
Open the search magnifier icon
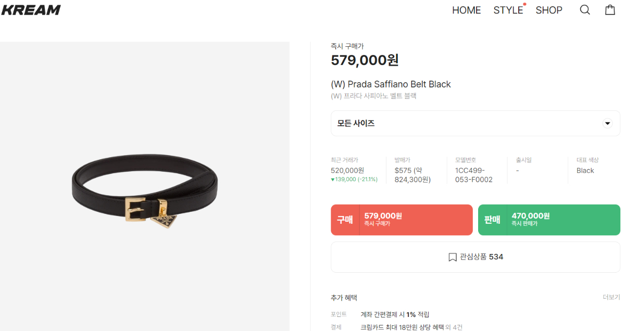585,10
